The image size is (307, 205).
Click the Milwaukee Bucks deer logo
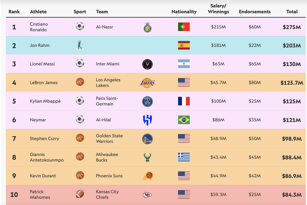coord(147,157)
